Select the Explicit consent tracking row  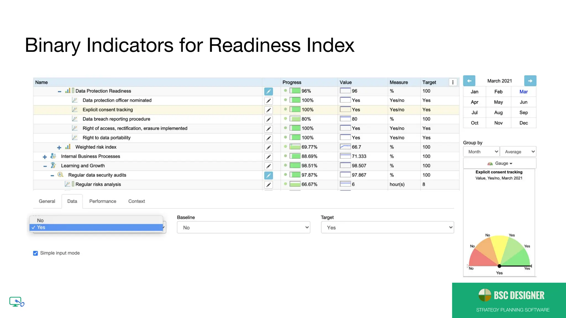pos(246,110)
